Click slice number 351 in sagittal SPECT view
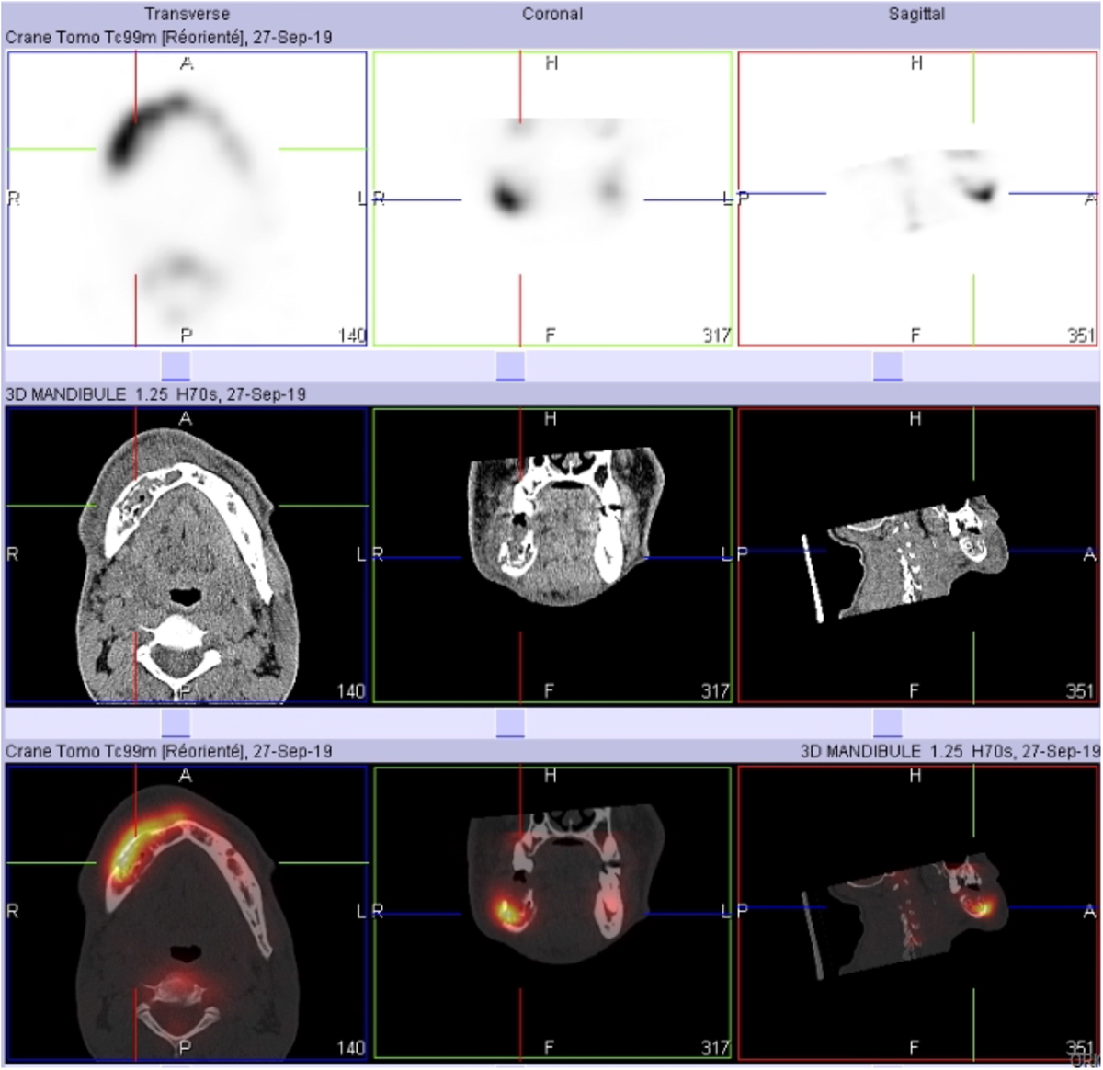This screenshot has width=1103, height=1070. click(x=1081, y=336)
